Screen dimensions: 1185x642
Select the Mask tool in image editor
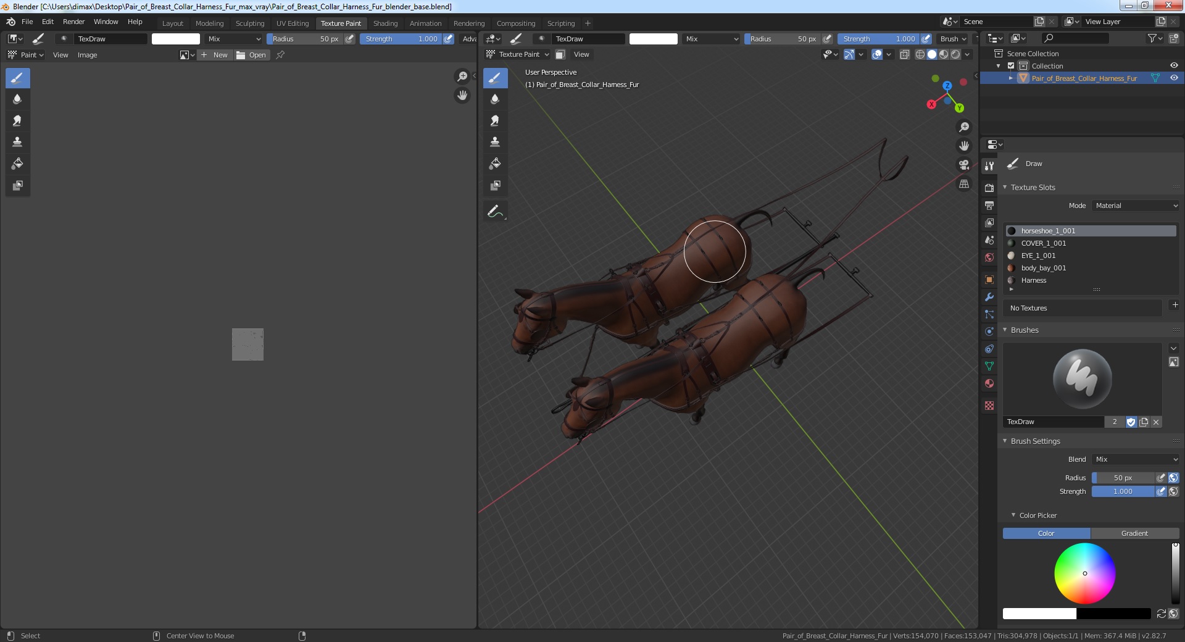[17, 185]
